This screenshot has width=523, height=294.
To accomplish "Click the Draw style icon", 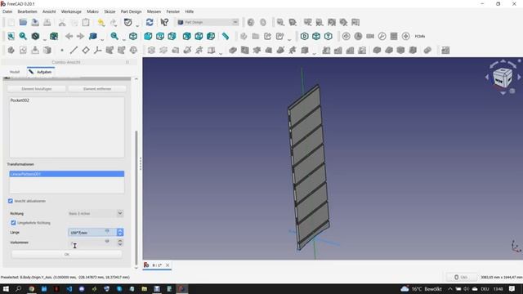I will click(x=35, y=36).
